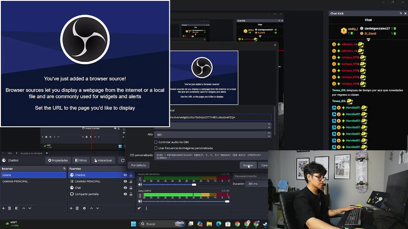Enable Controlar audio vía OBS checkbox

[156, 142]
